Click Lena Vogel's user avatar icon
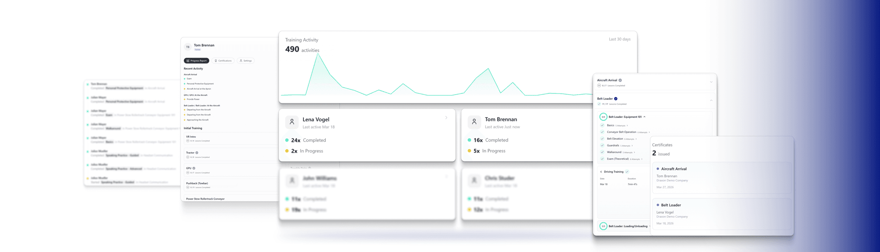 point(292,122)
